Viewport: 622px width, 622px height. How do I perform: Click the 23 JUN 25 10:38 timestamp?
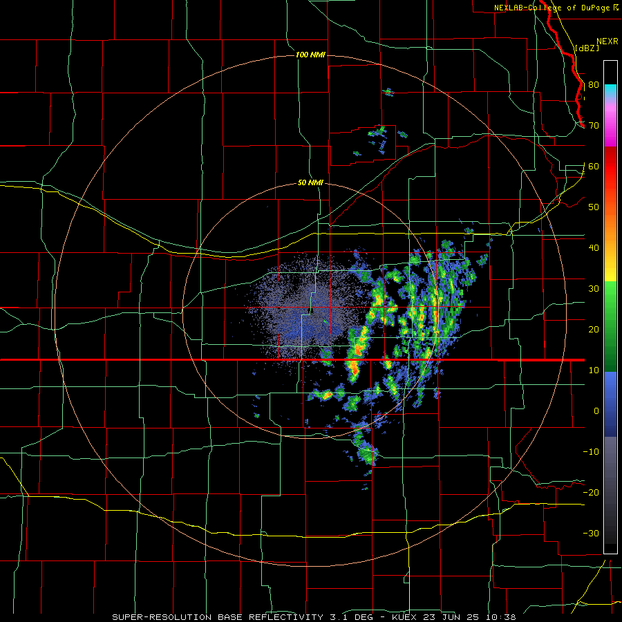[x=471, y=617]
